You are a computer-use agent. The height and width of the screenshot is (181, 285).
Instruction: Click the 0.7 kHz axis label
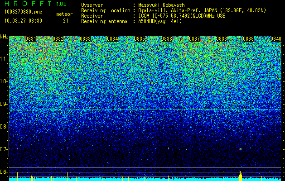coord(4,149)
